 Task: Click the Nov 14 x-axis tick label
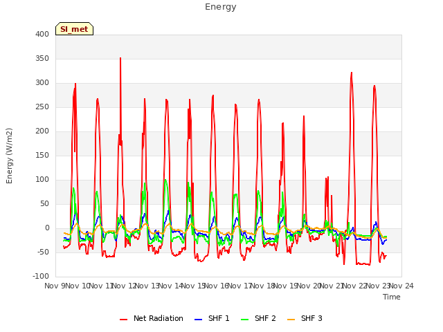171,286
